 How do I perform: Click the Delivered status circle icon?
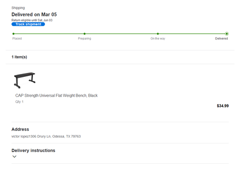[x=227, y=34]
